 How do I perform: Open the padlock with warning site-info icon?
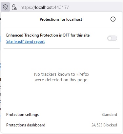pos(14,7)
